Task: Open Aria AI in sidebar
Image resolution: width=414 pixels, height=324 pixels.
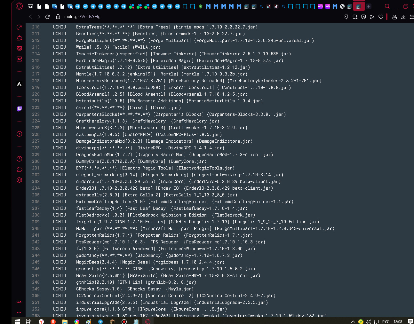Action: click(x=19, y=84)
